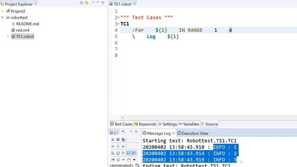
Task: Open the Keywords editor tab
Action: [x=145, y=124]
